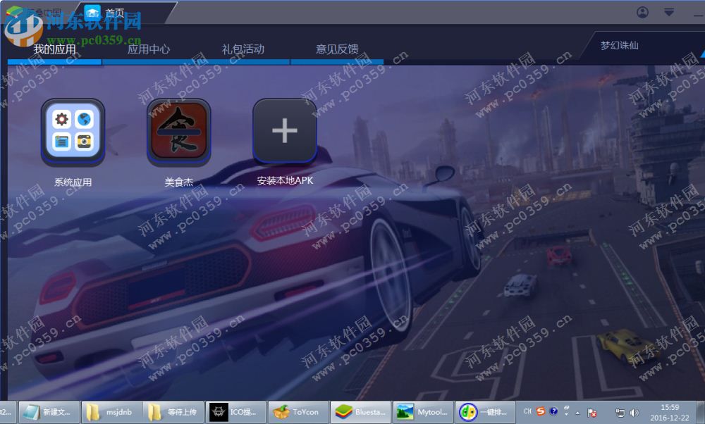This screenshot has height=424, width=705.
Task: Switch to the 我的应用 tab
Action: point(55,49)
